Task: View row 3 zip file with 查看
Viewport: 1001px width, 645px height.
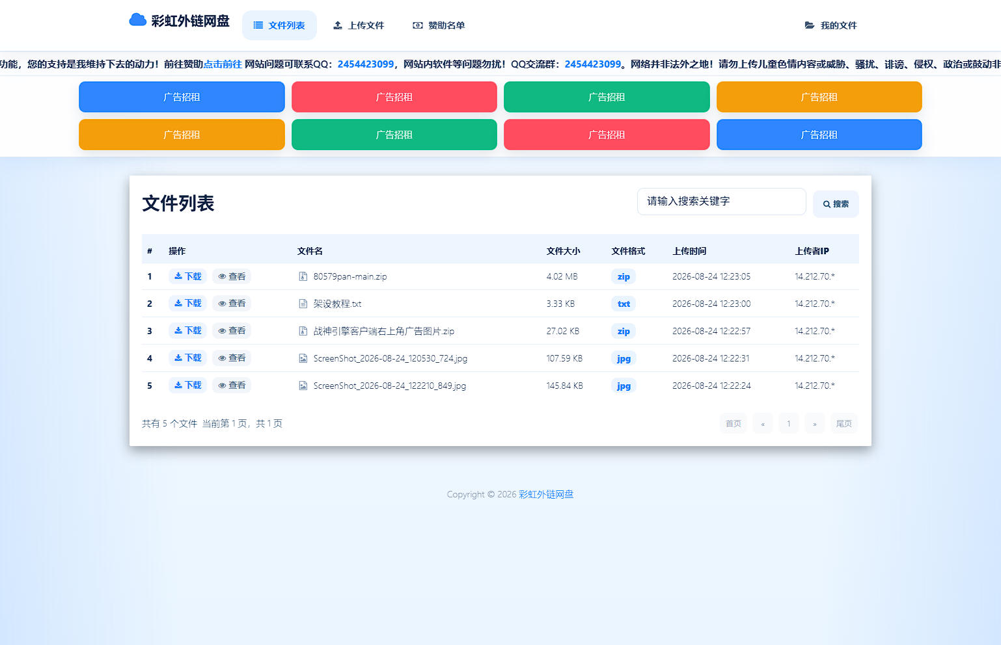Action: pyautogui.click(x=232, y=330)
